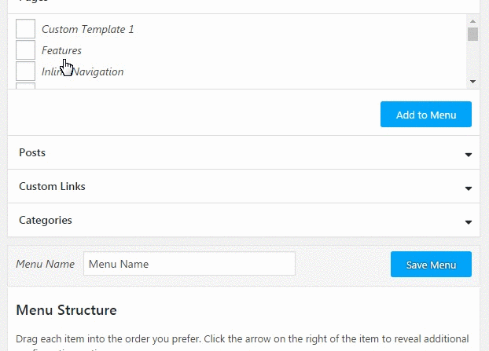
Task: Check the Custom Template 1 checkbox
Action: (26, 28)
